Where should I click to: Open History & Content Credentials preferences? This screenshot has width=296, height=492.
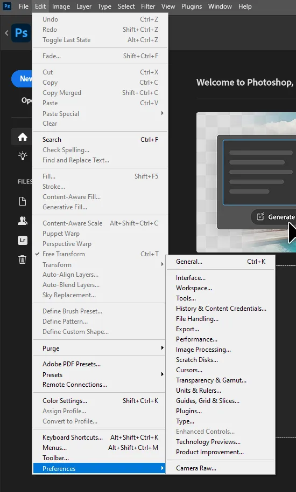221,309
